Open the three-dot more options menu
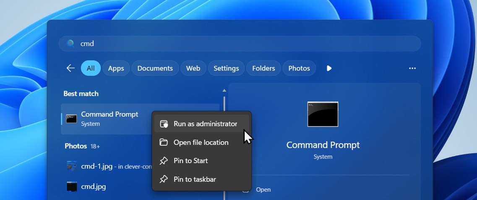 click(x=412, y=68)
